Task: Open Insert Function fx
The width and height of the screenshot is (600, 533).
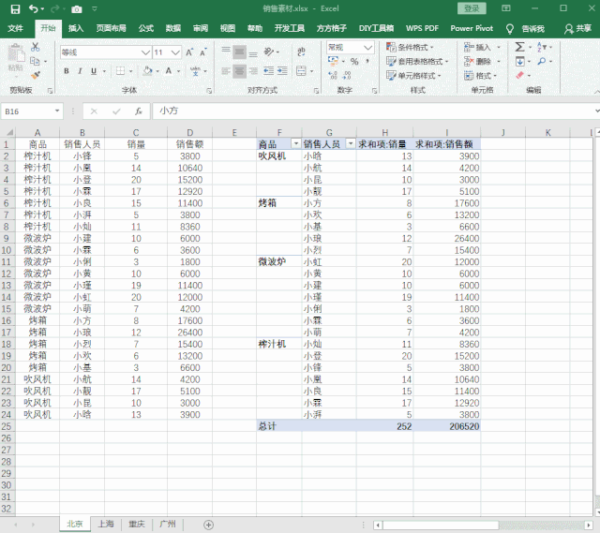Action: [139, 111]
